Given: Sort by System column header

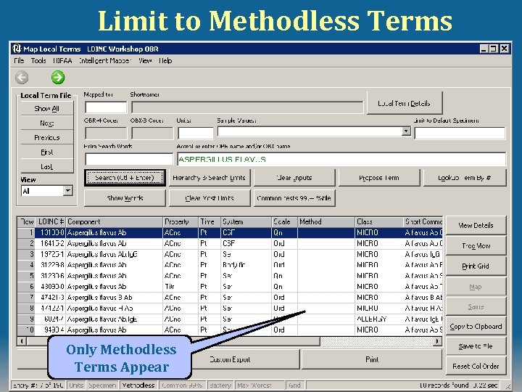Looking at the screenshot, I should tap(246, 222).
